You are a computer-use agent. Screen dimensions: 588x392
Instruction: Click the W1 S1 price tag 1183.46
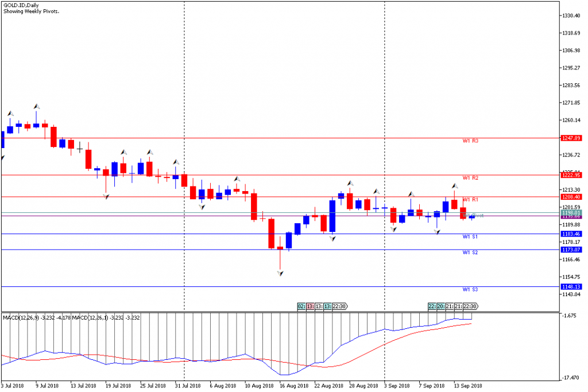[571, 234]
